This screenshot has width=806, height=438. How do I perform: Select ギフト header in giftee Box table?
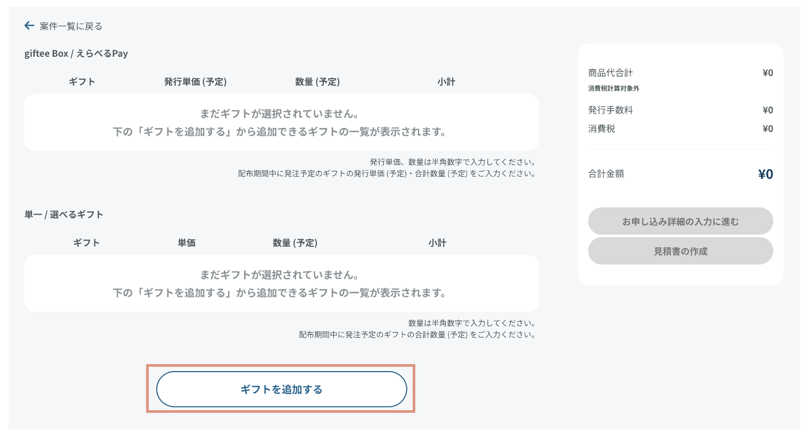(x=82, y=82)
